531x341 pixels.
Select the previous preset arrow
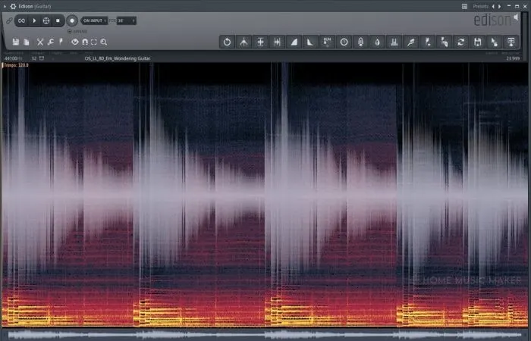(x=493, y=6)
